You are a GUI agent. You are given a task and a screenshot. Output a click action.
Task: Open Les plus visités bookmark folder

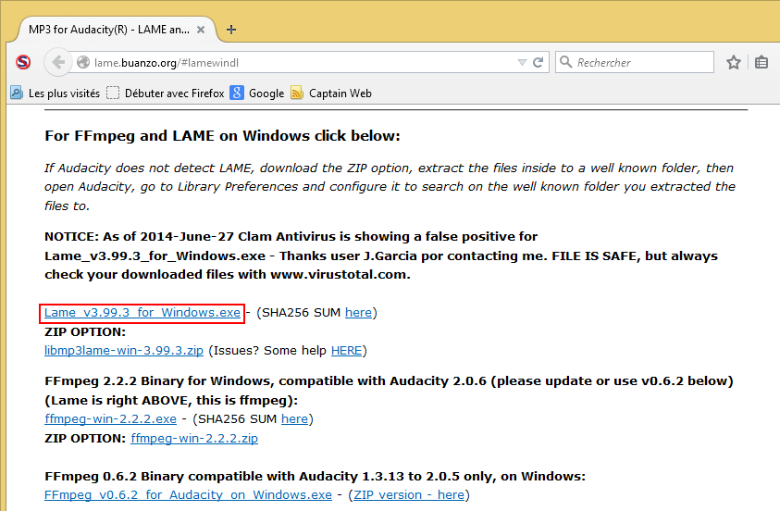coord(56,93)
